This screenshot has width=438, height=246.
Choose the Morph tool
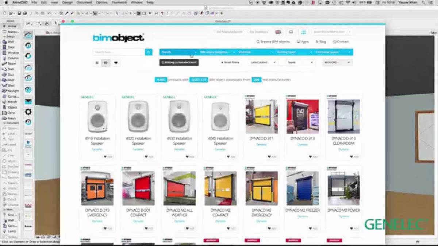point(10,102)
